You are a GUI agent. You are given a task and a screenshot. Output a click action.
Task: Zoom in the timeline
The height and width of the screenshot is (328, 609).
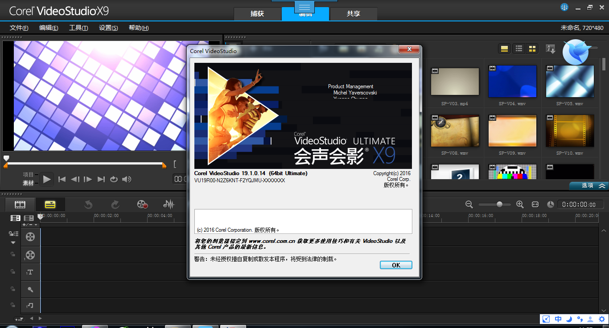pos(519,204)
